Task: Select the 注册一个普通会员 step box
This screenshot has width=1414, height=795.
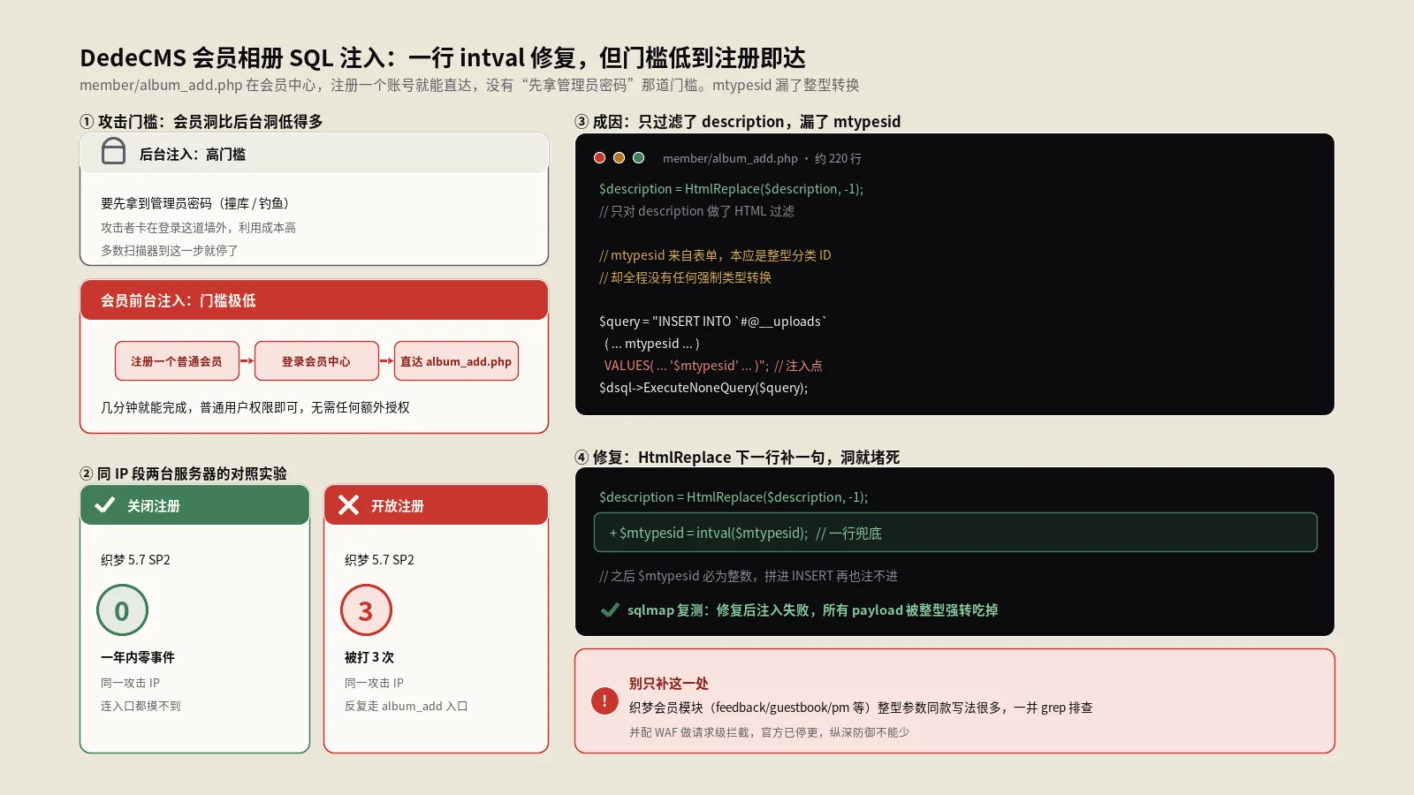Action: click(177, 361)
